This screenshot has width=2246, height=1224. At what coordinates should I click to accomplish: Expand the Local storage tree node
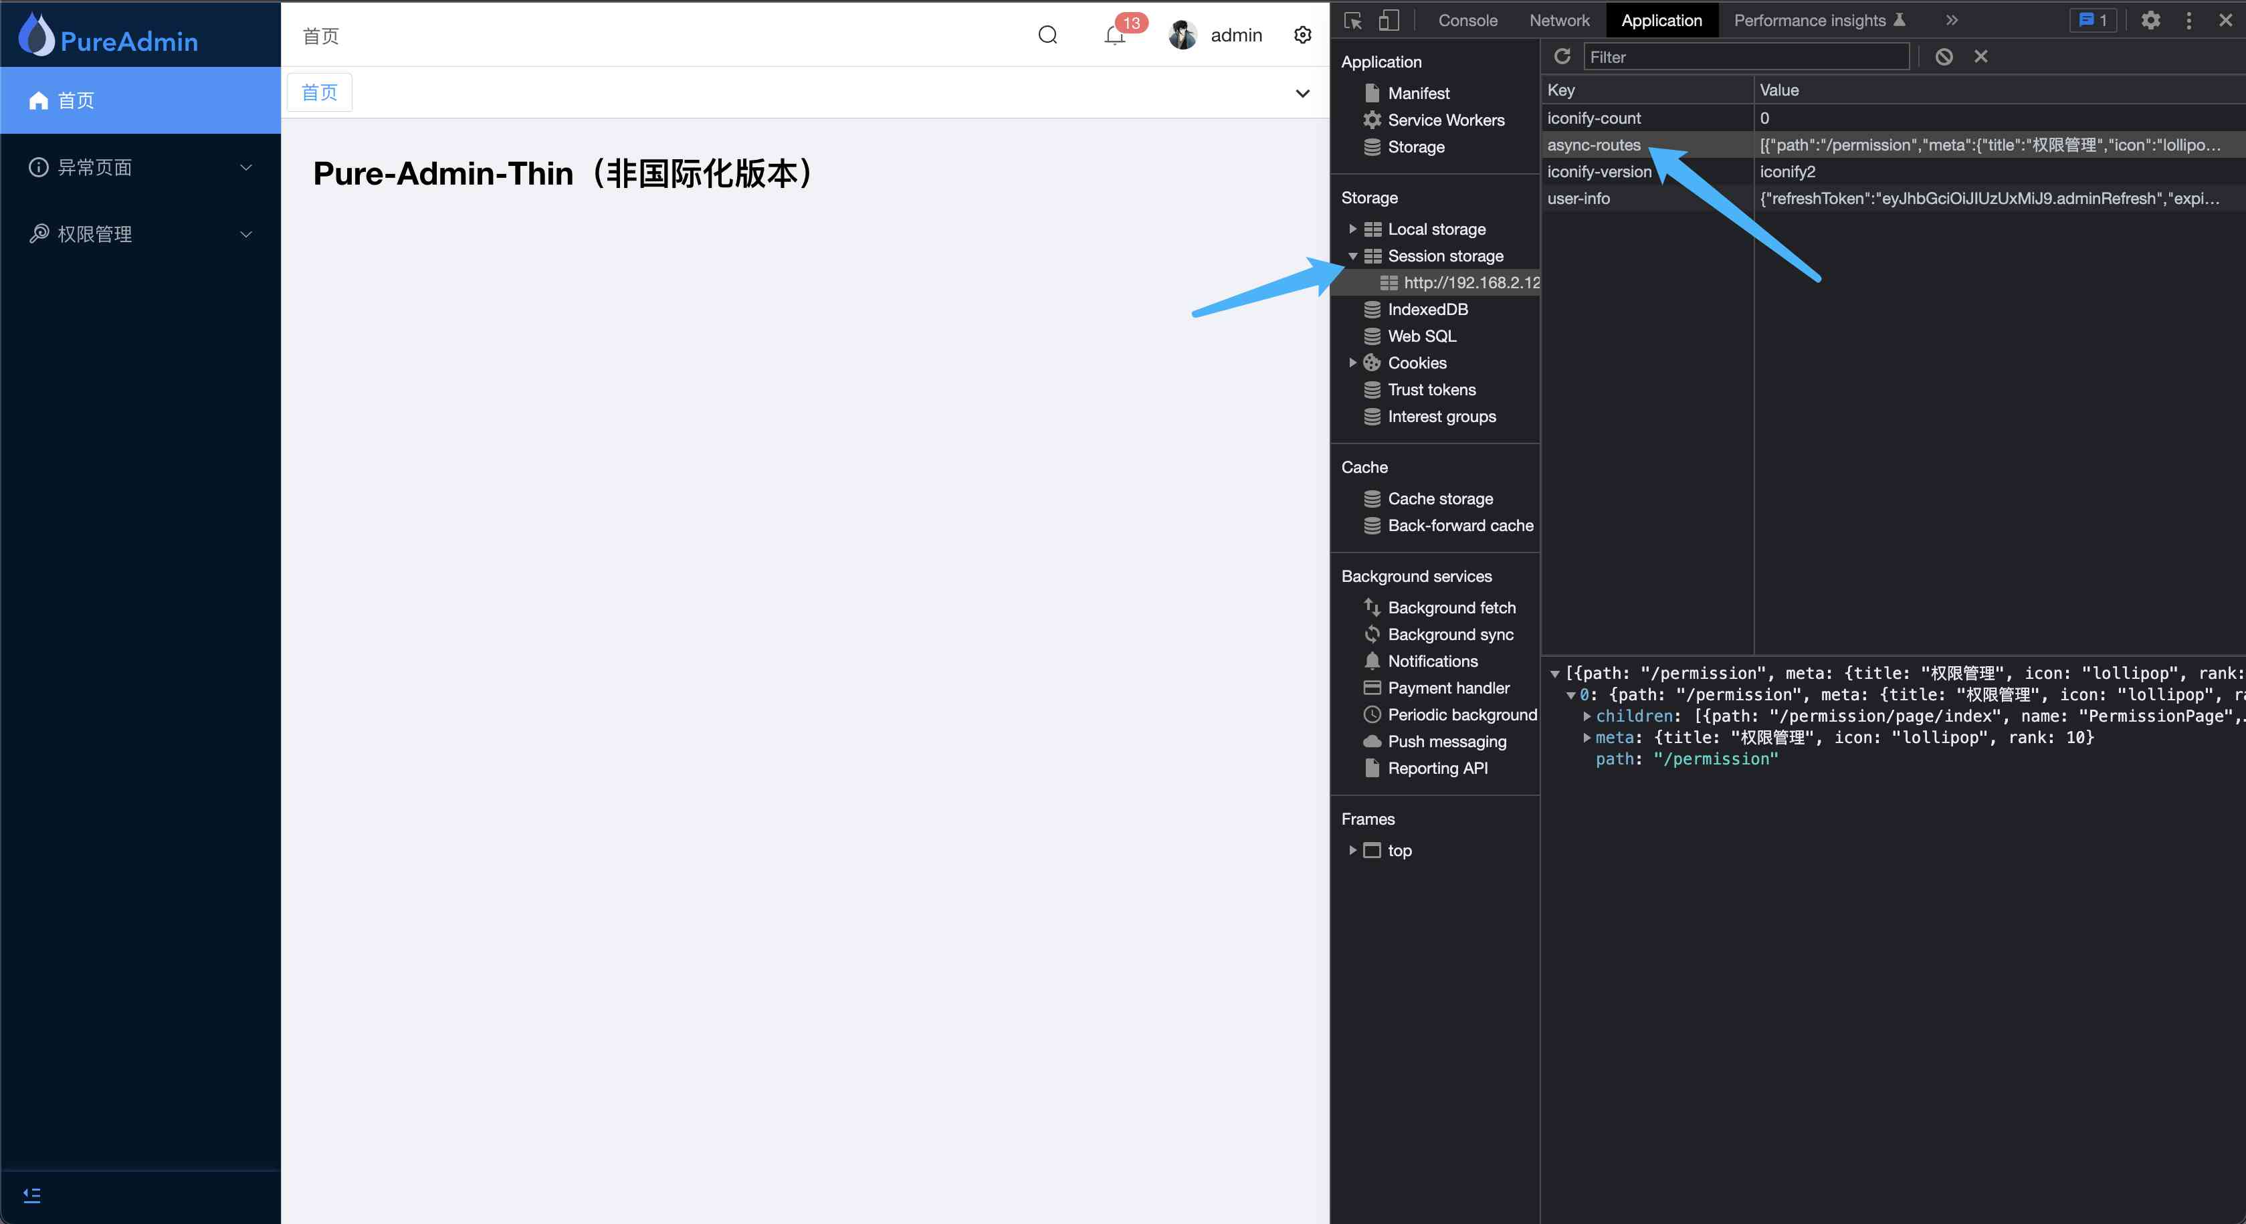[x=1353, y=229]
